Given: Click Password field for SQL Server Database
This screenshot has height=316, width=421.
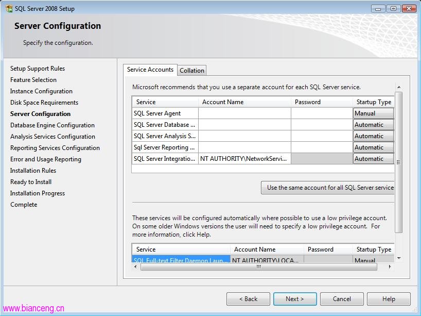Looking at the screenshot, I should (322, 125).
